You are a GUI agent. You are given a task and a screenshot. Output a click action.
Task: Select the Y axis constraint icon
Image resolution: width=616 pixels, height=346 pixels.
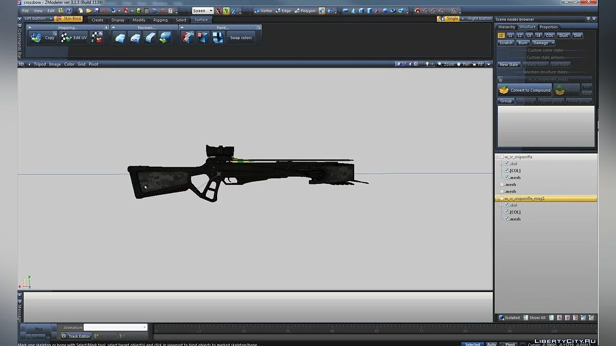226,11
